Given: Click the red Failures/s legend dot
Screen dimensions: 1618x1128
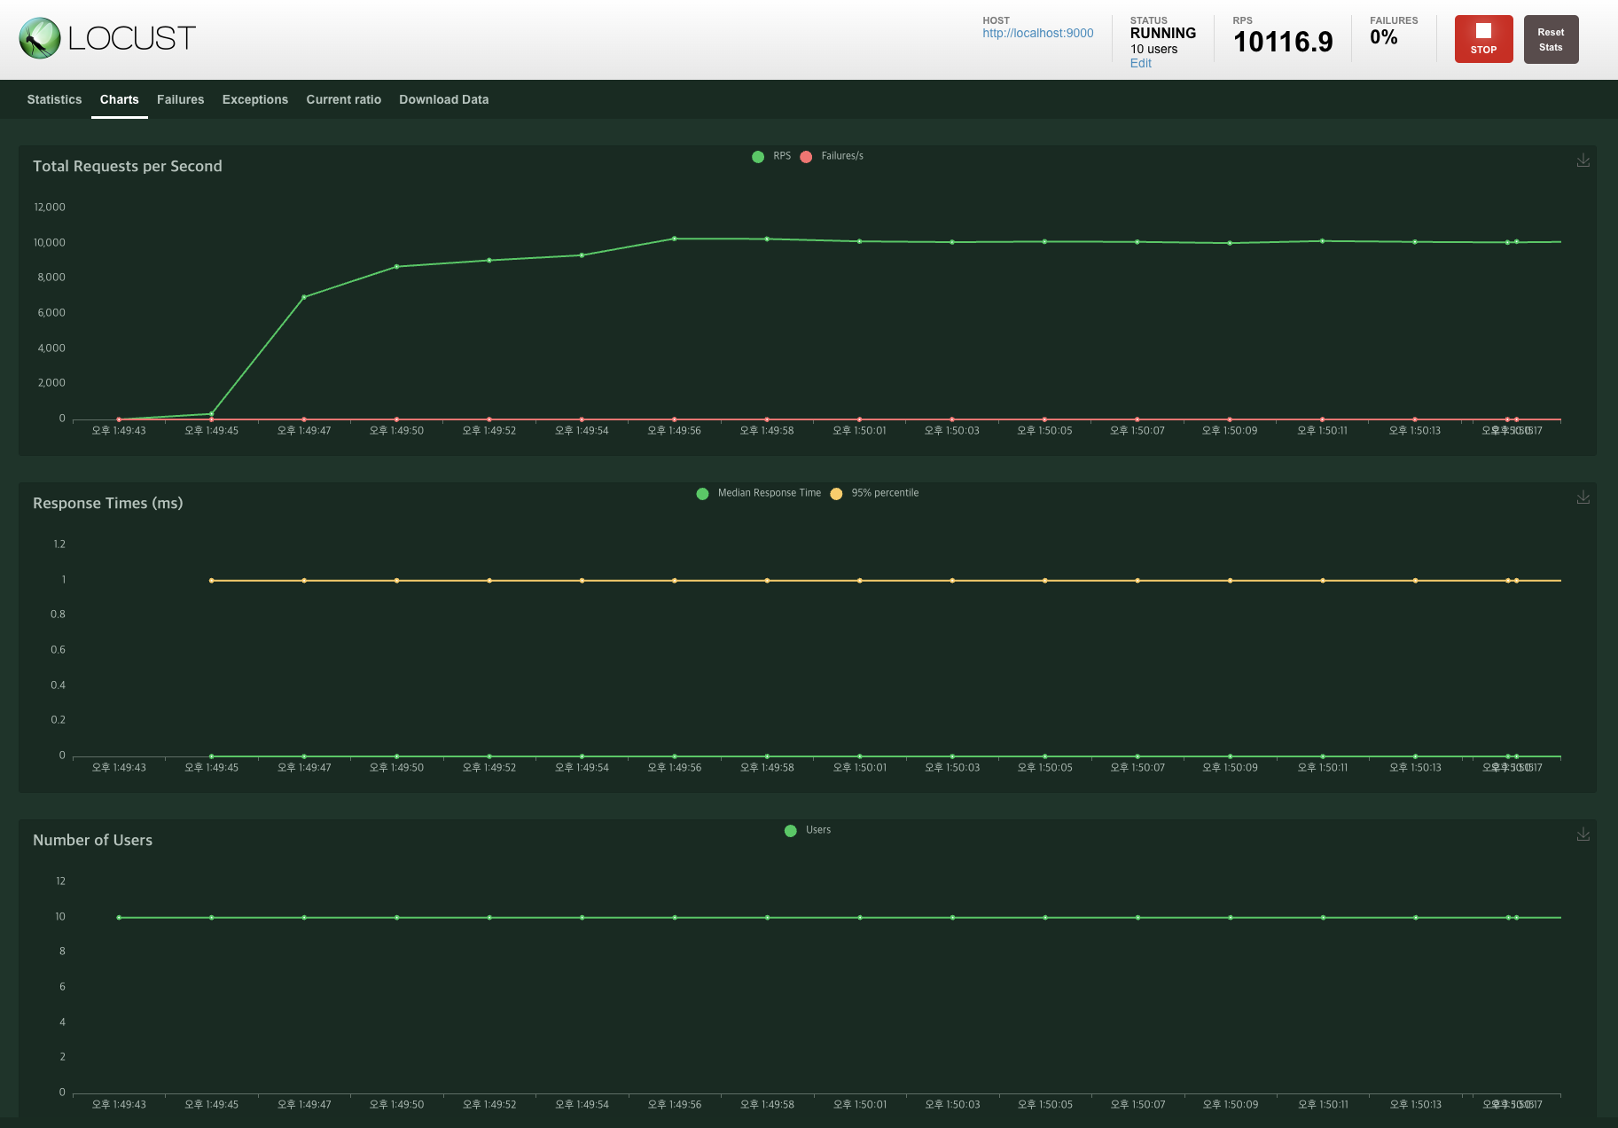Looking at the screenshot, I should (805, 156).
